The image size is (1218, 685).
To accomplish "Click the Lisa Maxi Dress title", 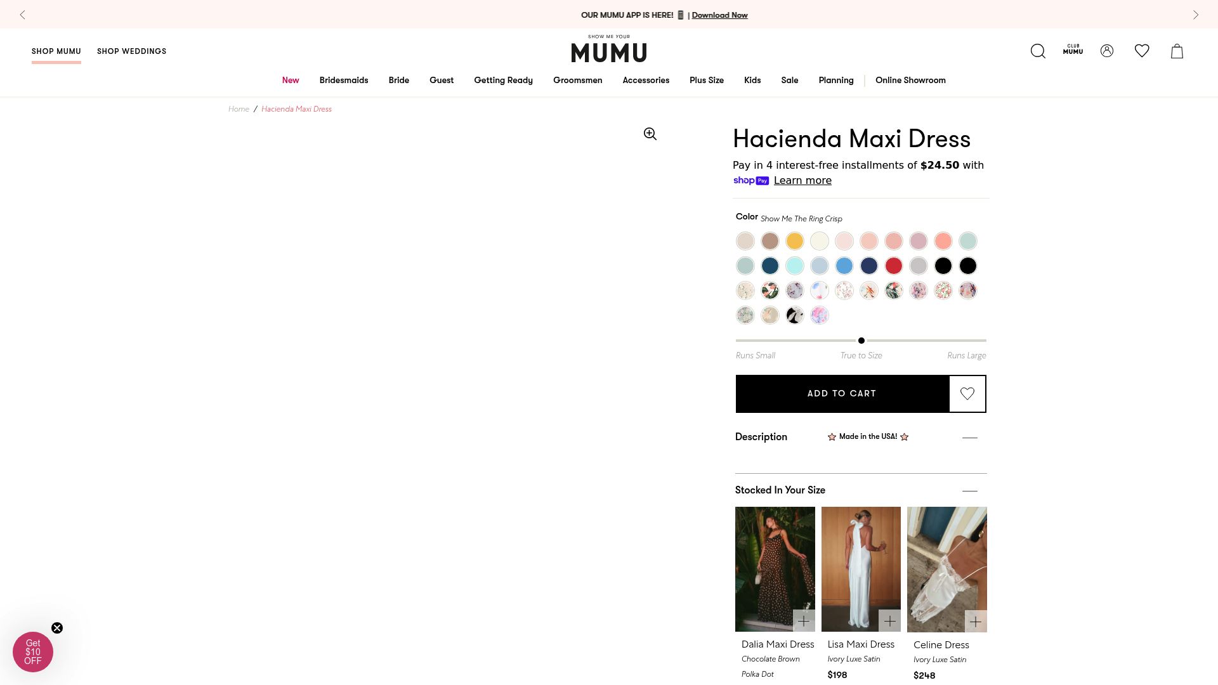I will (x=861, y=644).
